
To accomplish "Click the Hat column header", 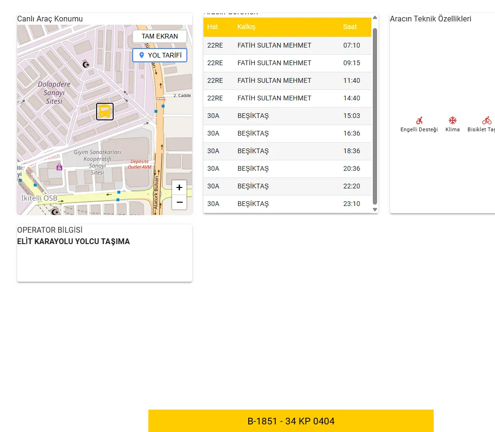I will point(213,27).
